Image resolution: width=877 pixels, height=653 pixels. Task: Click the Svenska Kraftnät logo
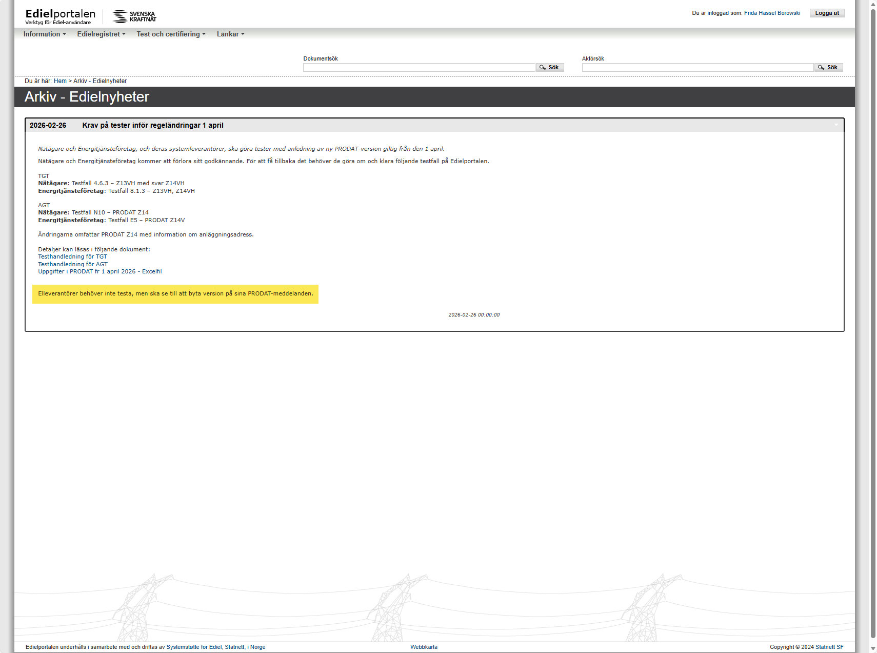(x=134, y=16)
